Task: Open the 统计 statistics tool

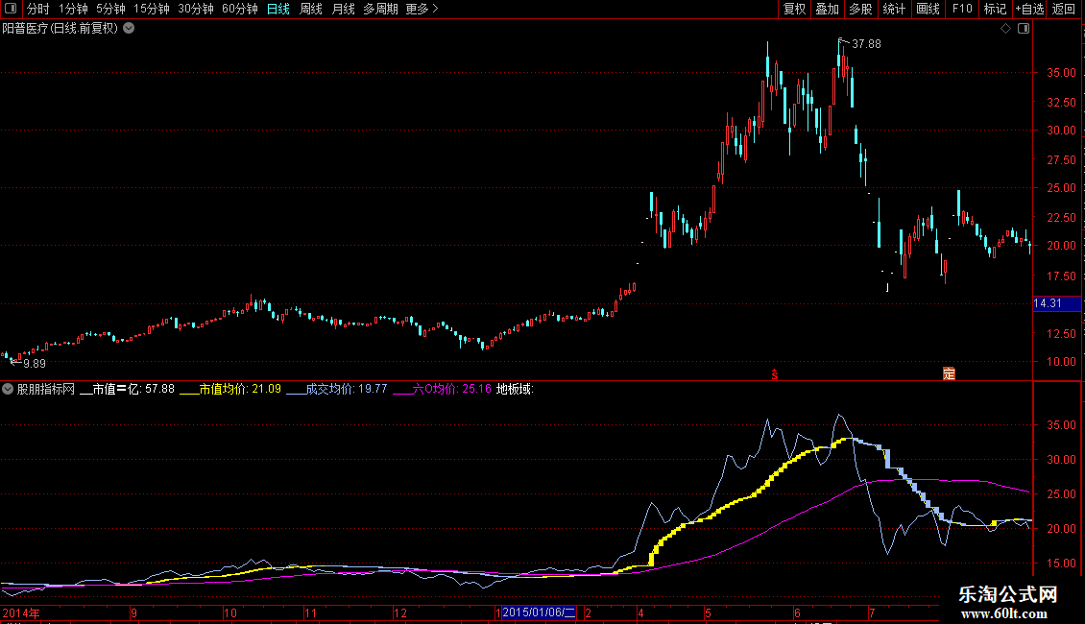Action: pyautogui.click(x=893, y=9)
